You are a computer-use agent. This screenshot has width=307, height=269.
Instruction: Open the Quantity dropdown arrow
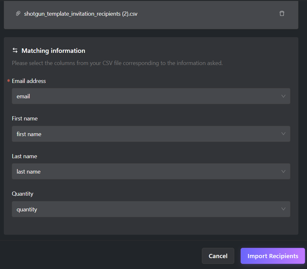(283, 209)
